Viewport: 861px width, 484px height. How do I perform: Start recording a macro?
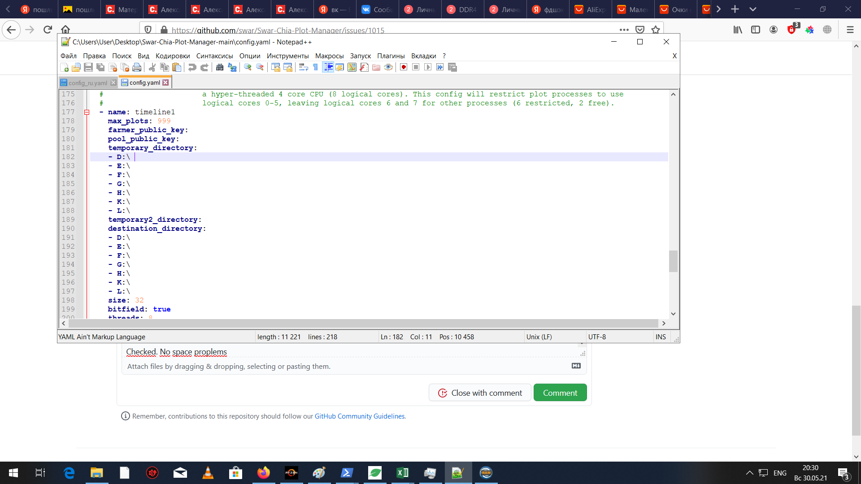(x=403, y=67)
